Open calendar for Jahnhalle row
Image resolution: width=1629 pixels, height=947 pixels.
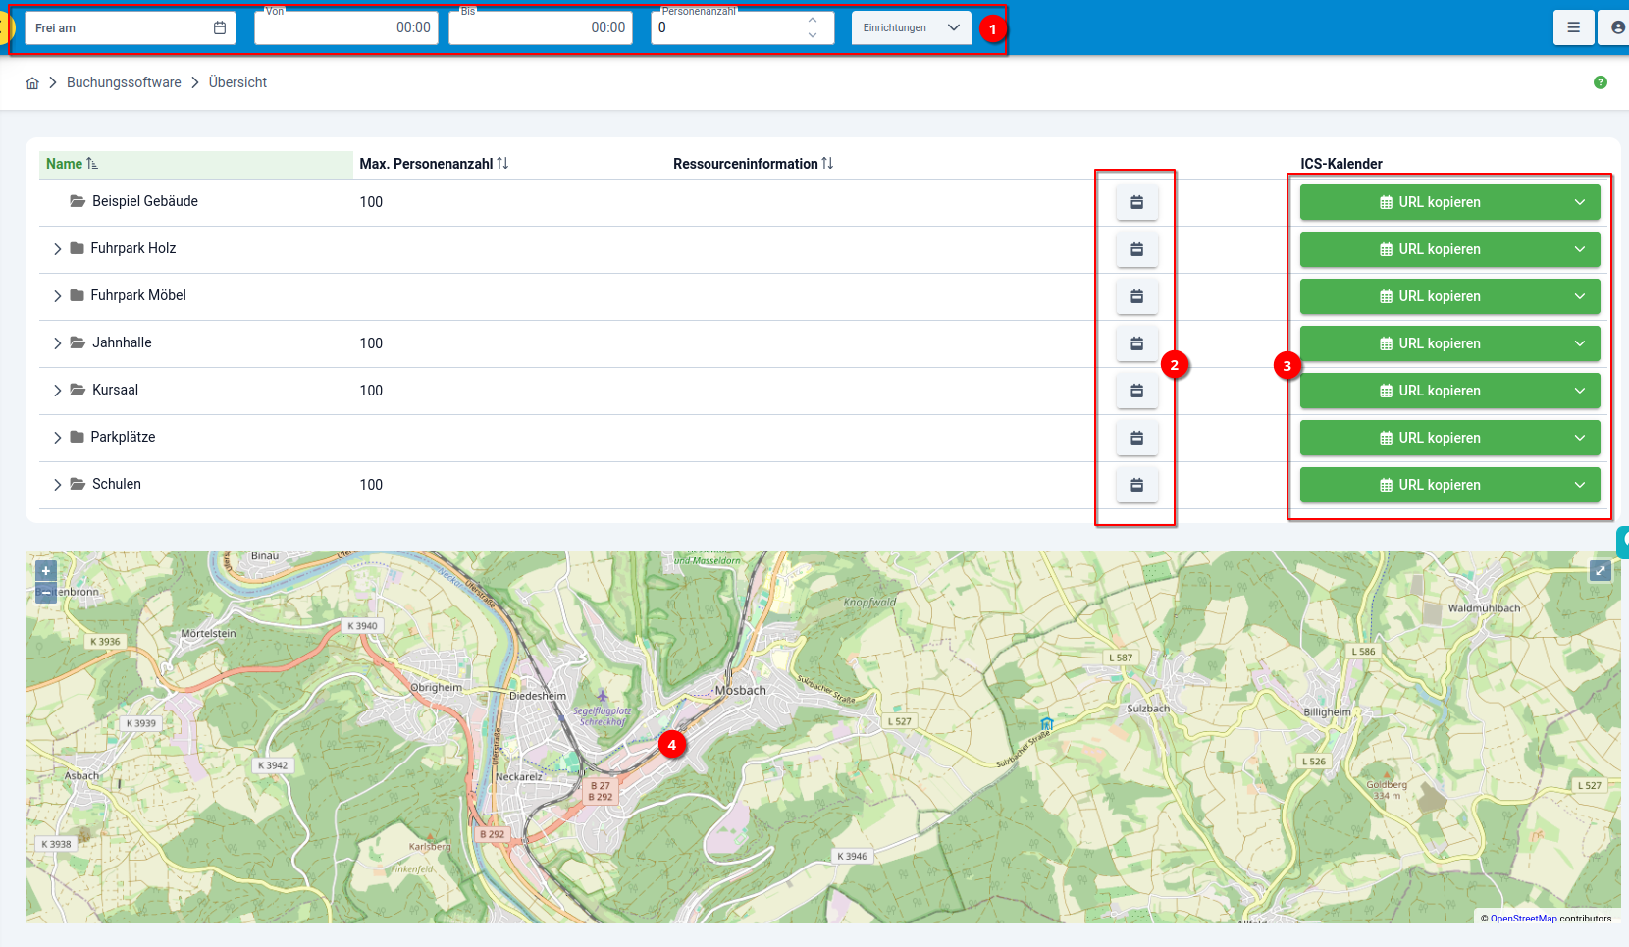tap(1136, 343)
